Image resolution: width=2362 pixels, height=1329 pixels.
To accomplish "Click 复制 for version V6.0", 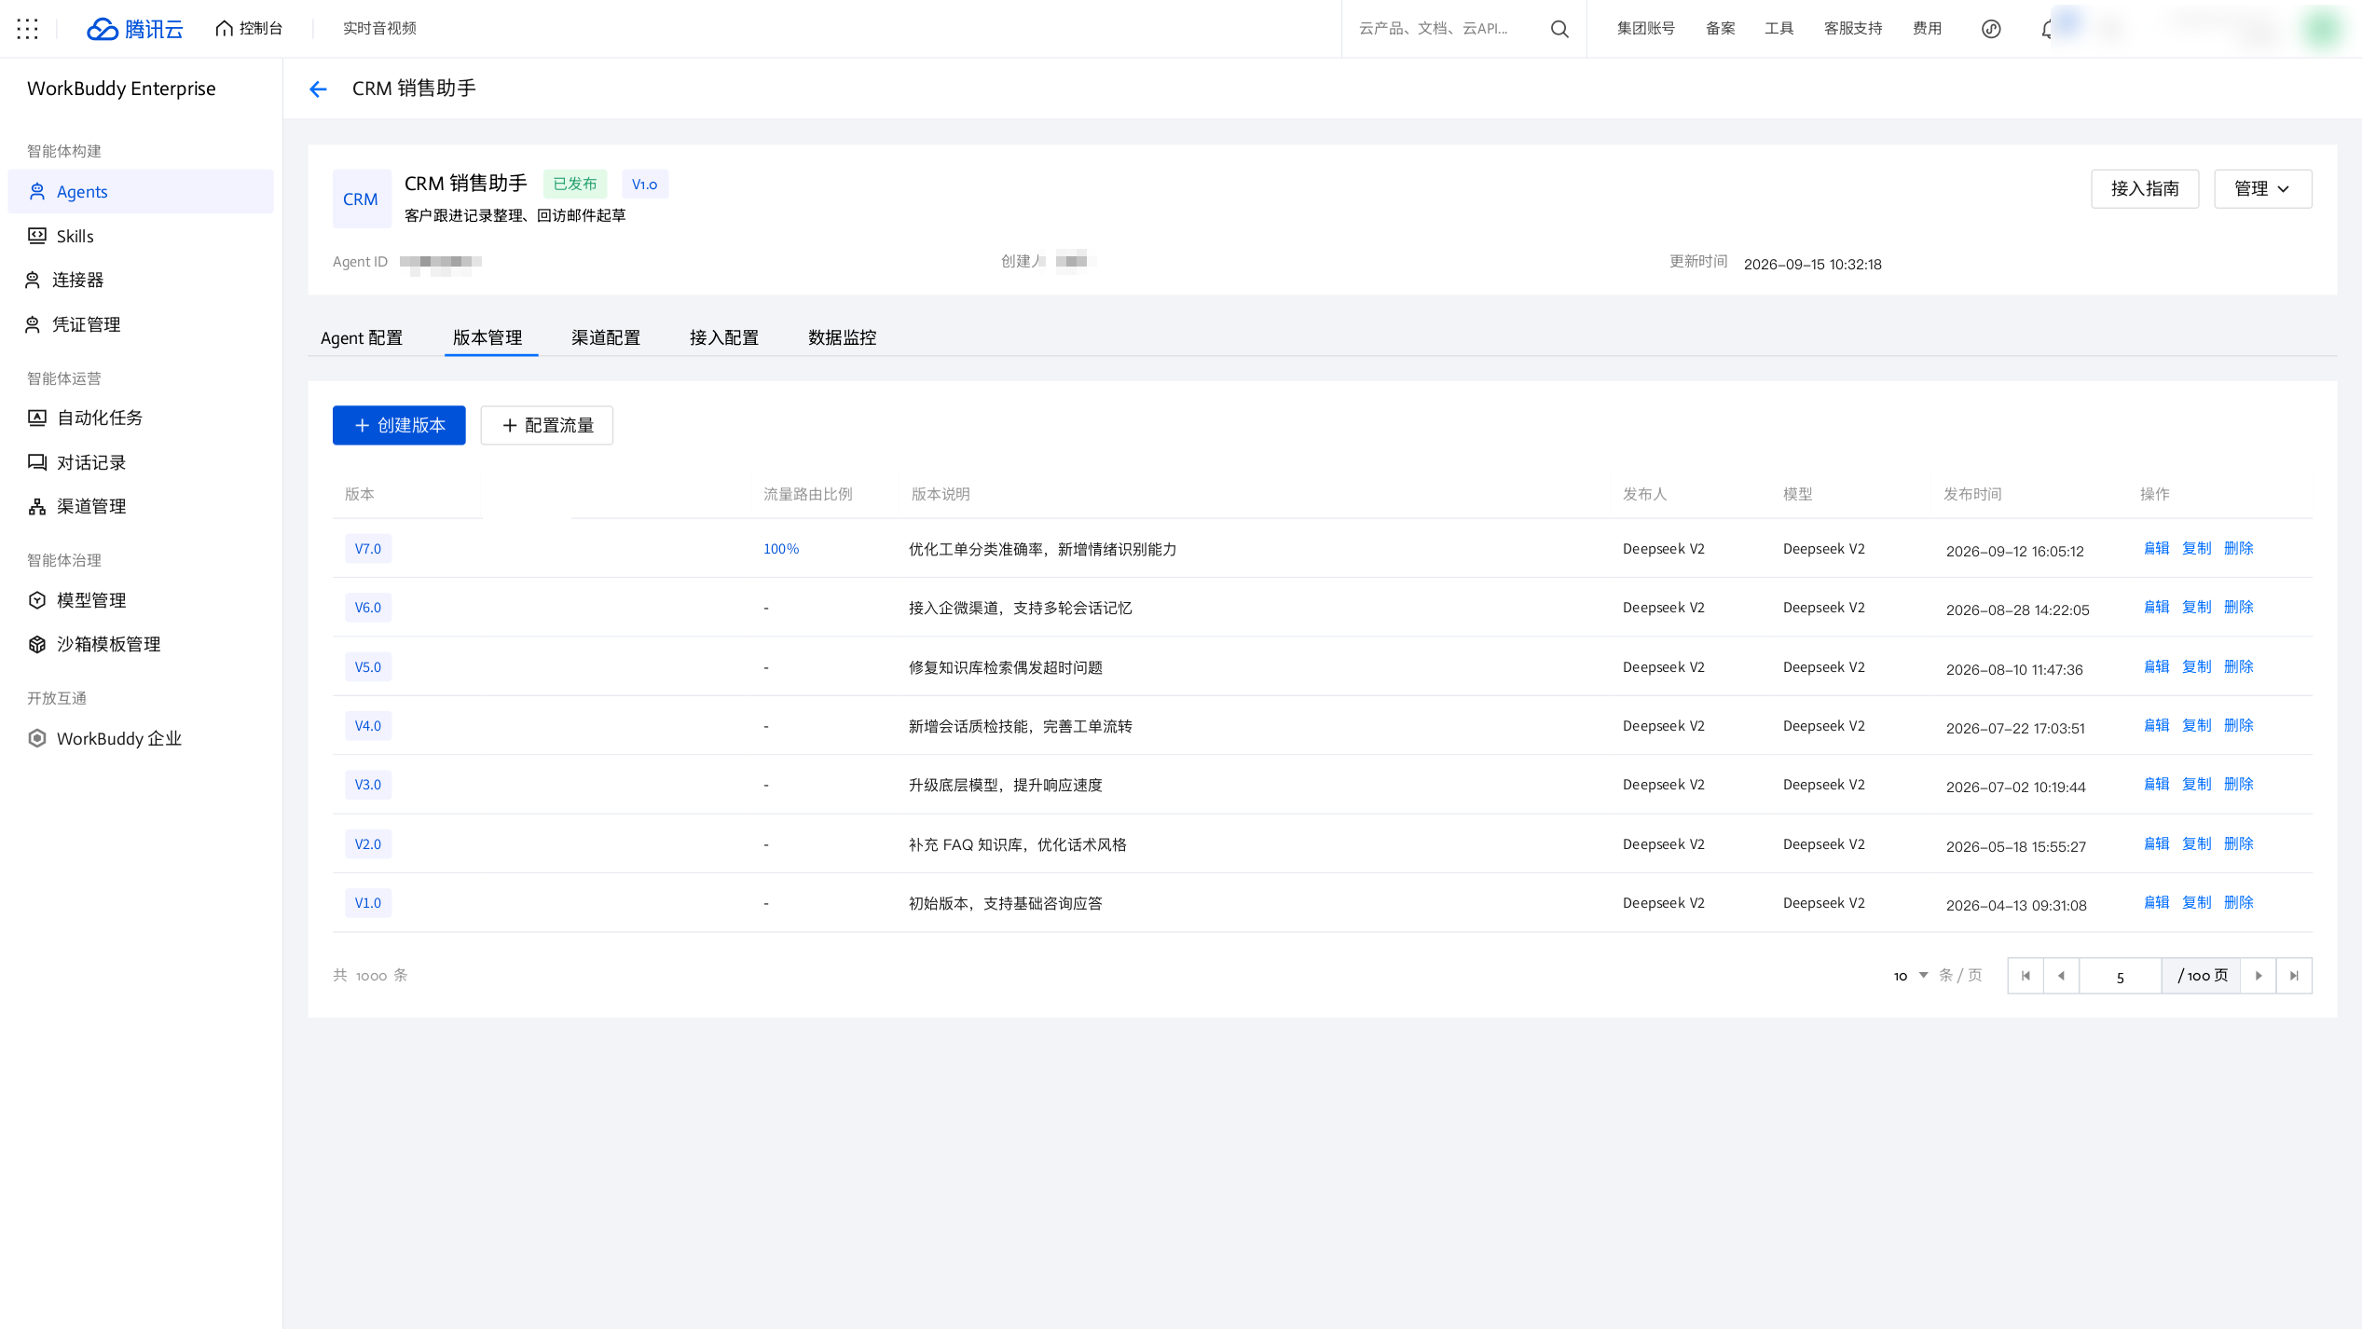I will click(x=2197, y=607).
